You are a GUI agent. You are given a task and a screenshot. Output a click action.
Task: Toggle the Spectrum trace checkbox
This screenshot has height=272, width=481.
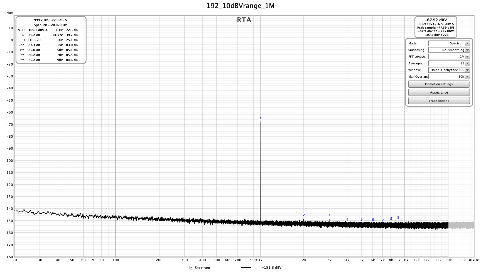pyautogui.click(x=191, y=268)
